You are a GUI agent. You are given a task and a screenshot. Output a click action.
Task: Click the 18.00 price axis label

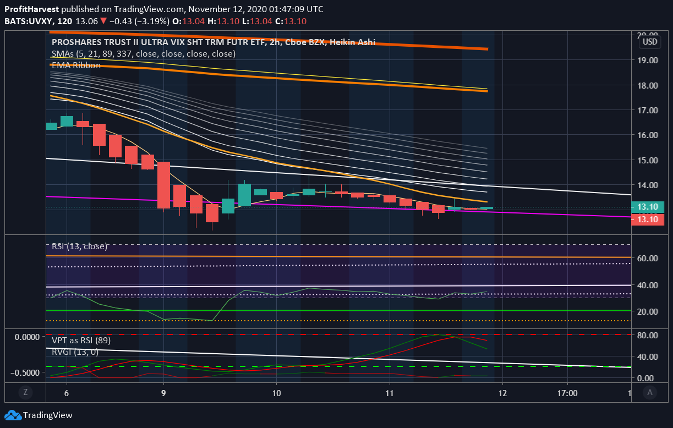[648, 85]
